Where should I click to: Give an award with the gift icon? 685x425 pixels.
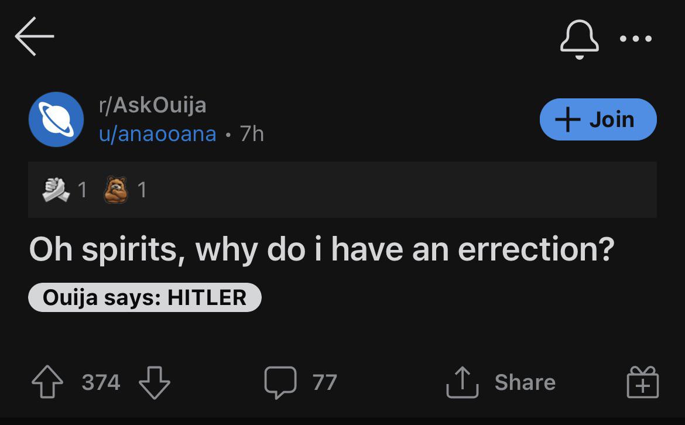point(642,383)
